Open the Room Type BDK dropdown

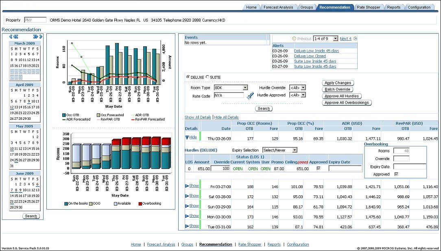pos(246,87)
